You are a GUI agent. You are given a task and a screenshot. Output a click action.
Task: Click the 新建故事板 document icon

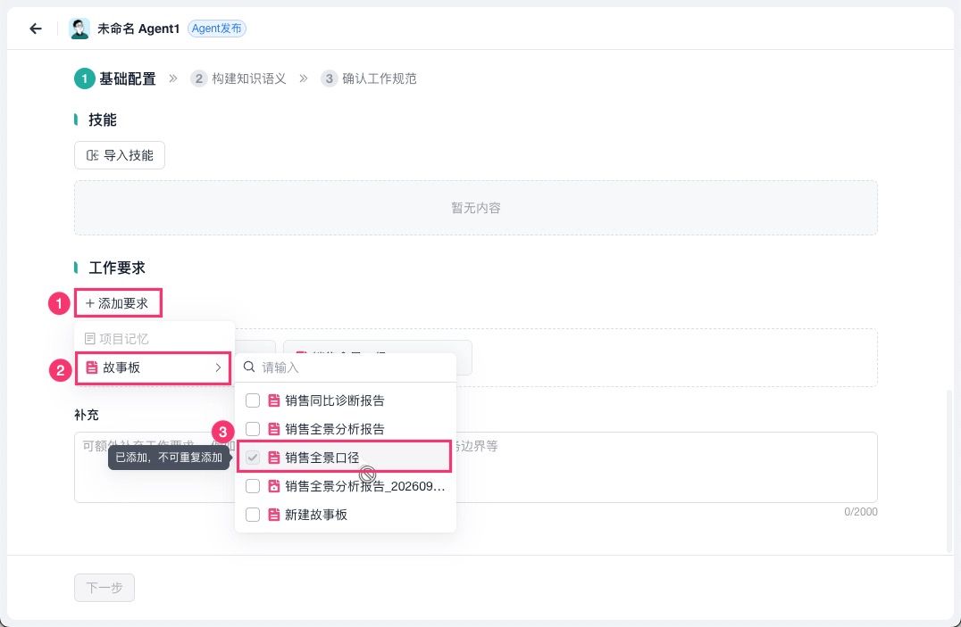[274, 515]
